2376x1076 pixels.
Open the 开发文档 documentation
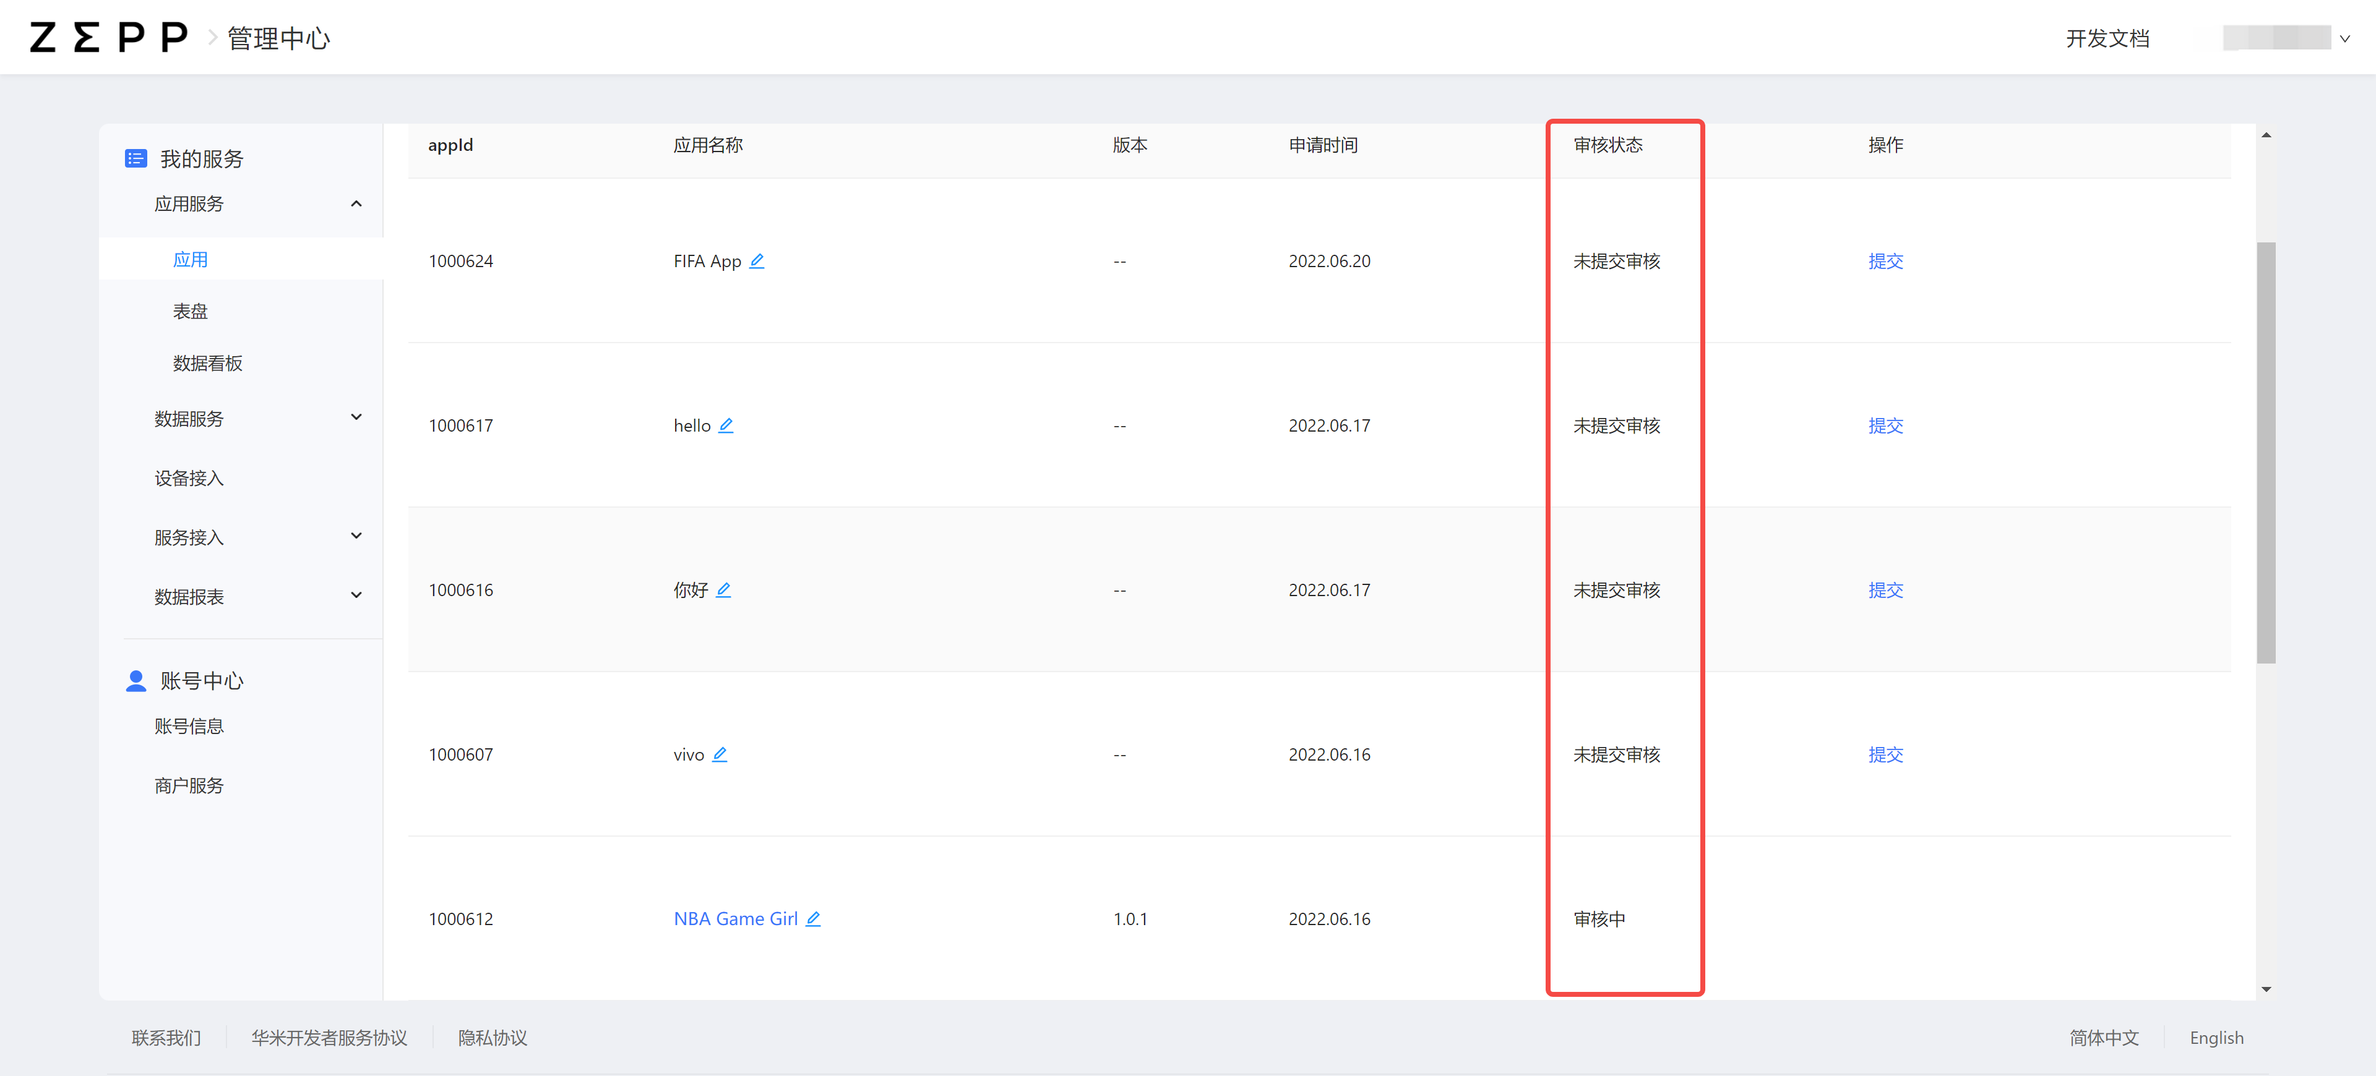click(2107, 38)
